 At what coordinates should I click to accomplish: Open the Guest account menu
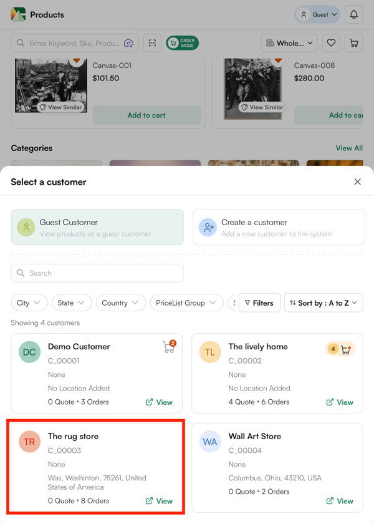318,14
